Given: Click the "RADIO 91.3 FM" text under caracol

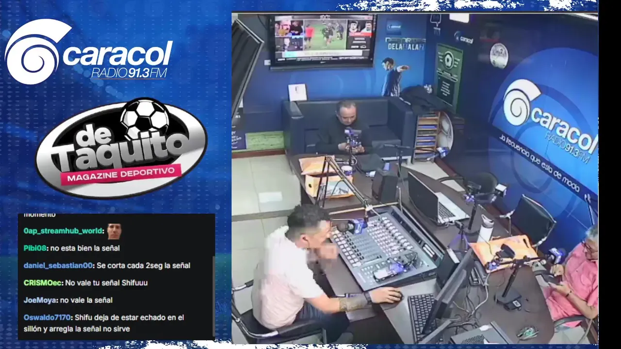Looking at the screenshot, I should 129,73.
